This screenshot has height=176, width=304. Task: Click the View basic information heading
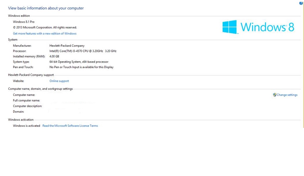coord(46,8)
